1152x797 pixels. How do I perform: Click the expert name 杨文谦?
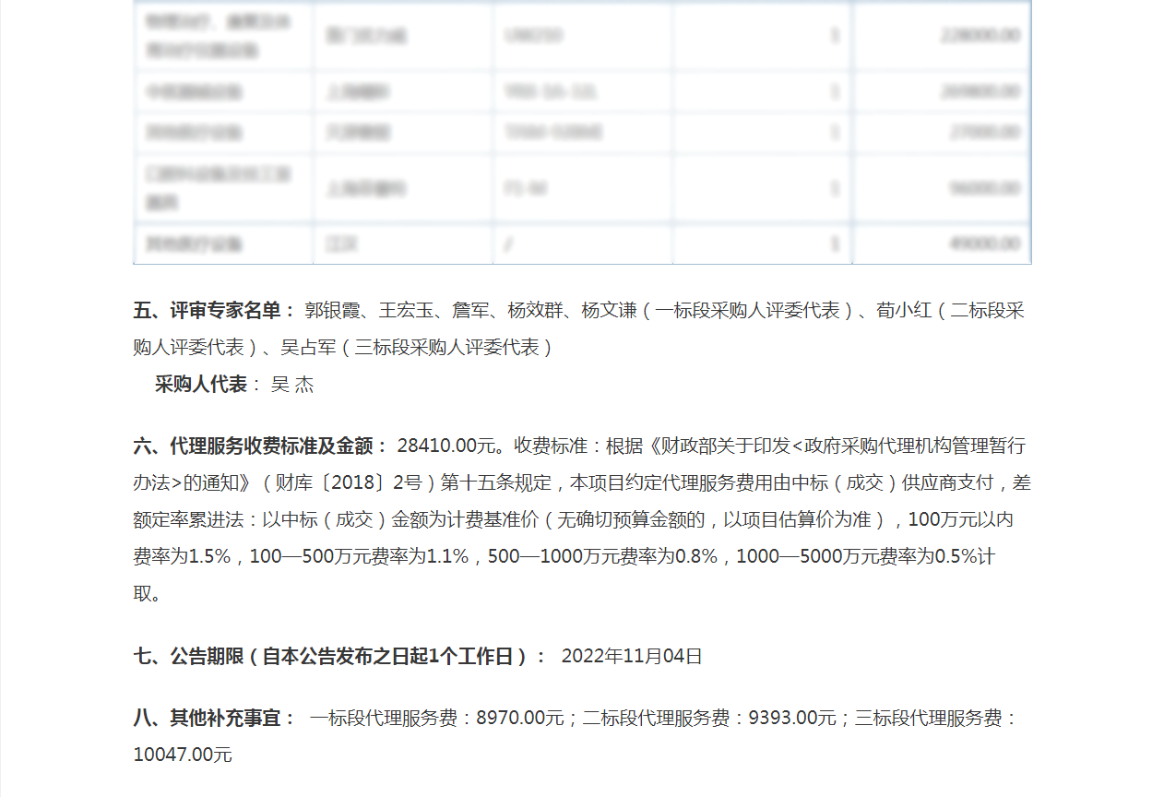pos(609,310)
